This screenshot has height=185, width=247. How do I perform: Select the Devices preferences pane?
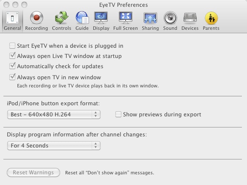pos(190,21)
